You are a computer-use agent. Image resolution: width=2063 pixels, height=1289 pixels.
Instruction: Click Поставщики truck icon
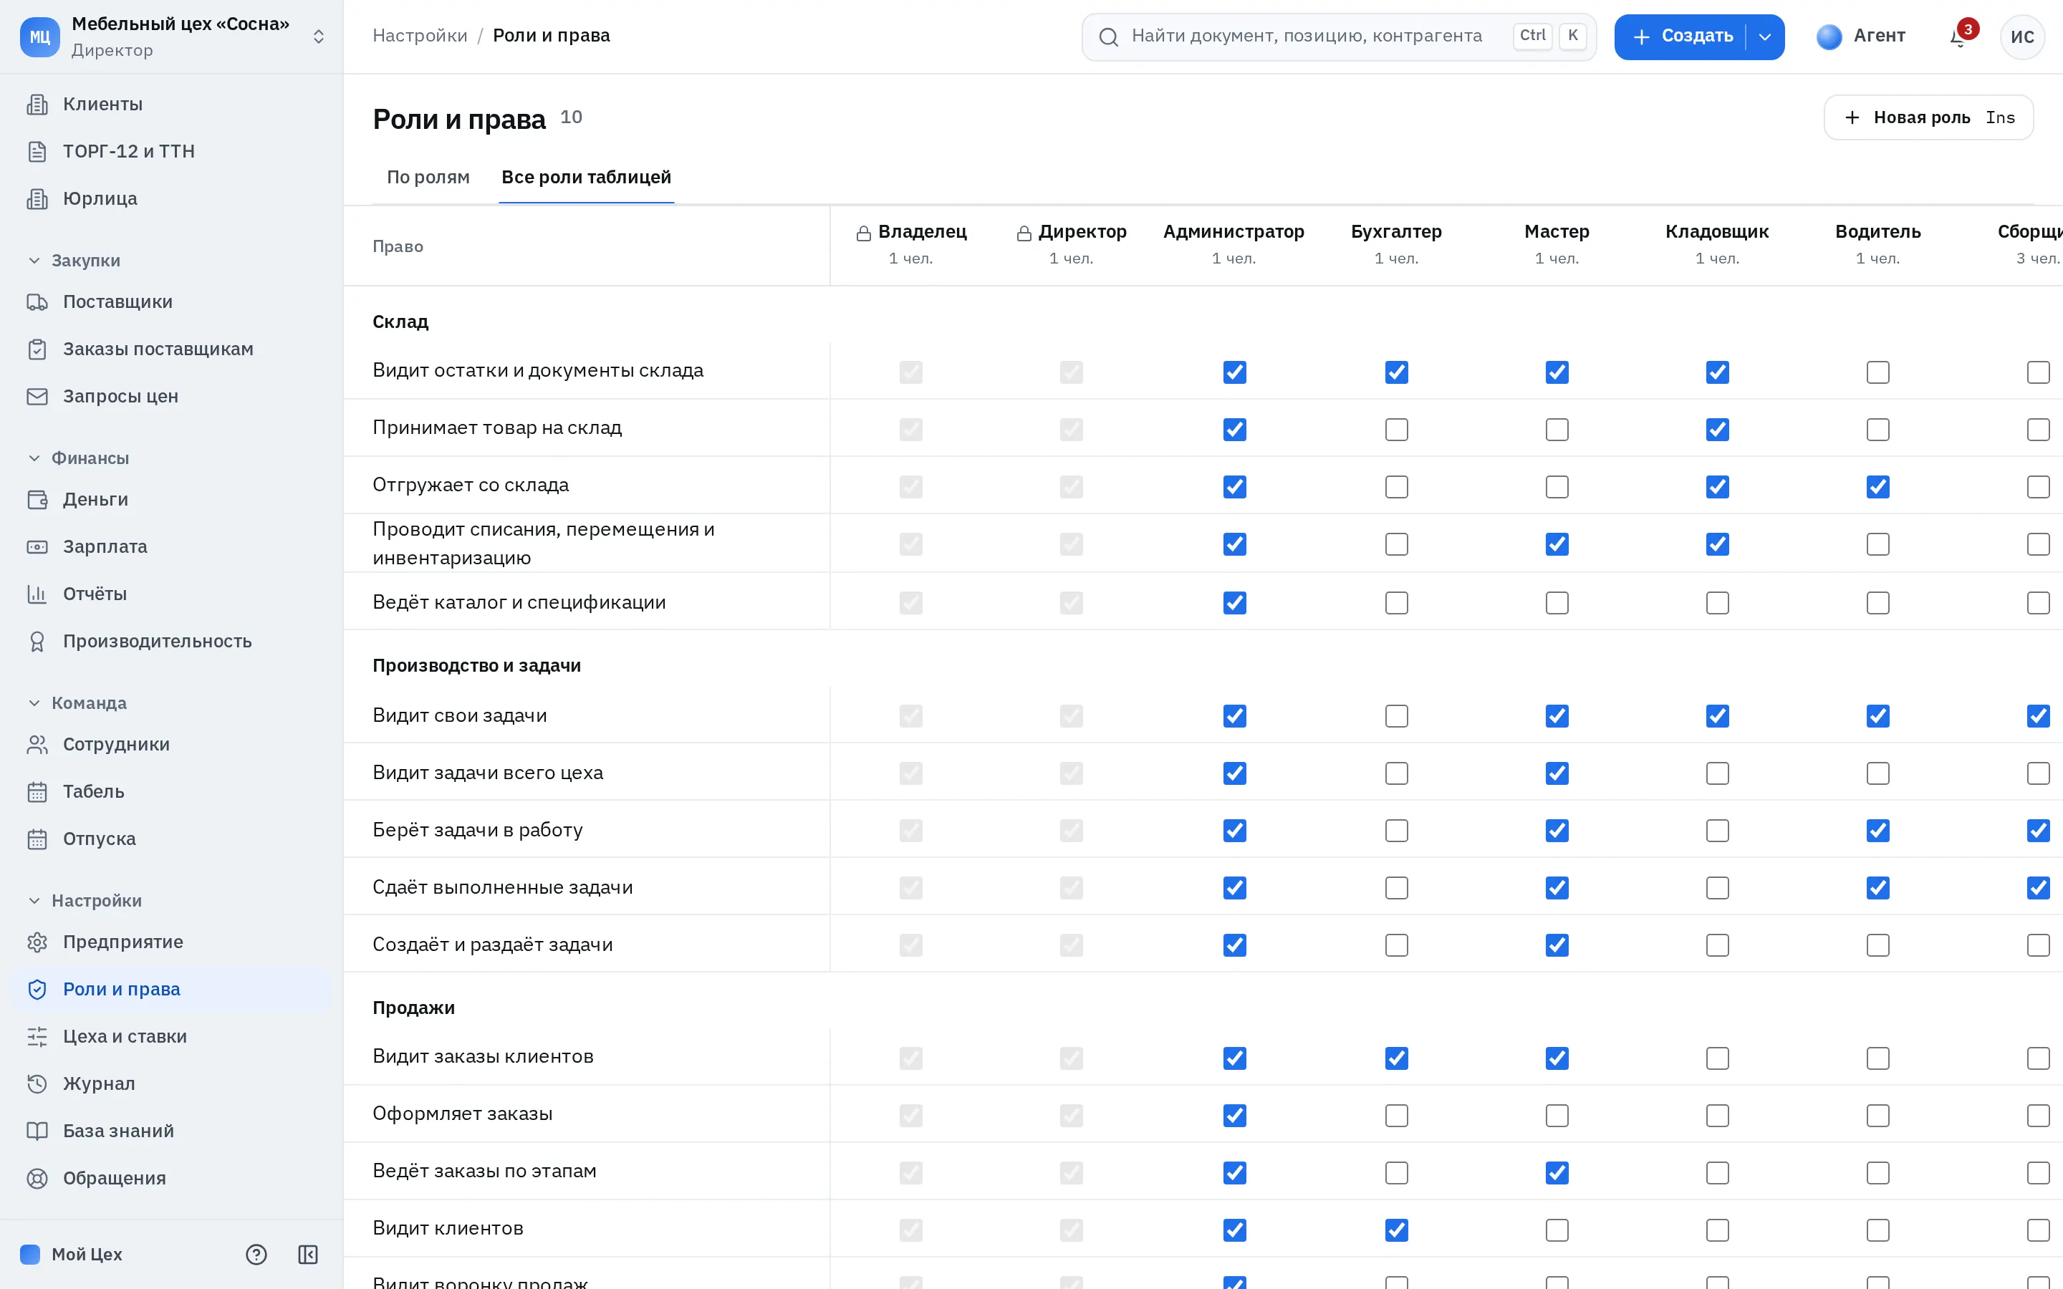[37, 301]
